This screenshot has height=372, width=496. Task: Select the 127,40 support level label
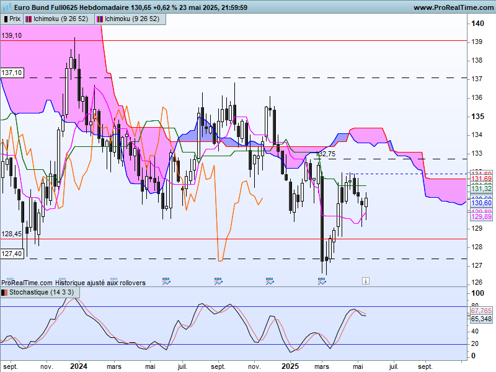(x=12, y=254)
